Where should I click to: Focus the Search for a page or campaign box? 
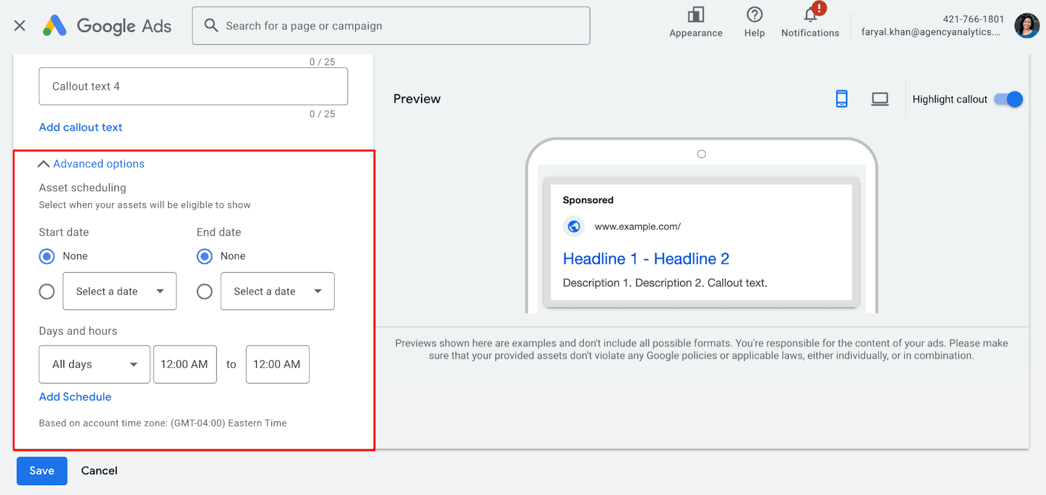pos(391,25)
